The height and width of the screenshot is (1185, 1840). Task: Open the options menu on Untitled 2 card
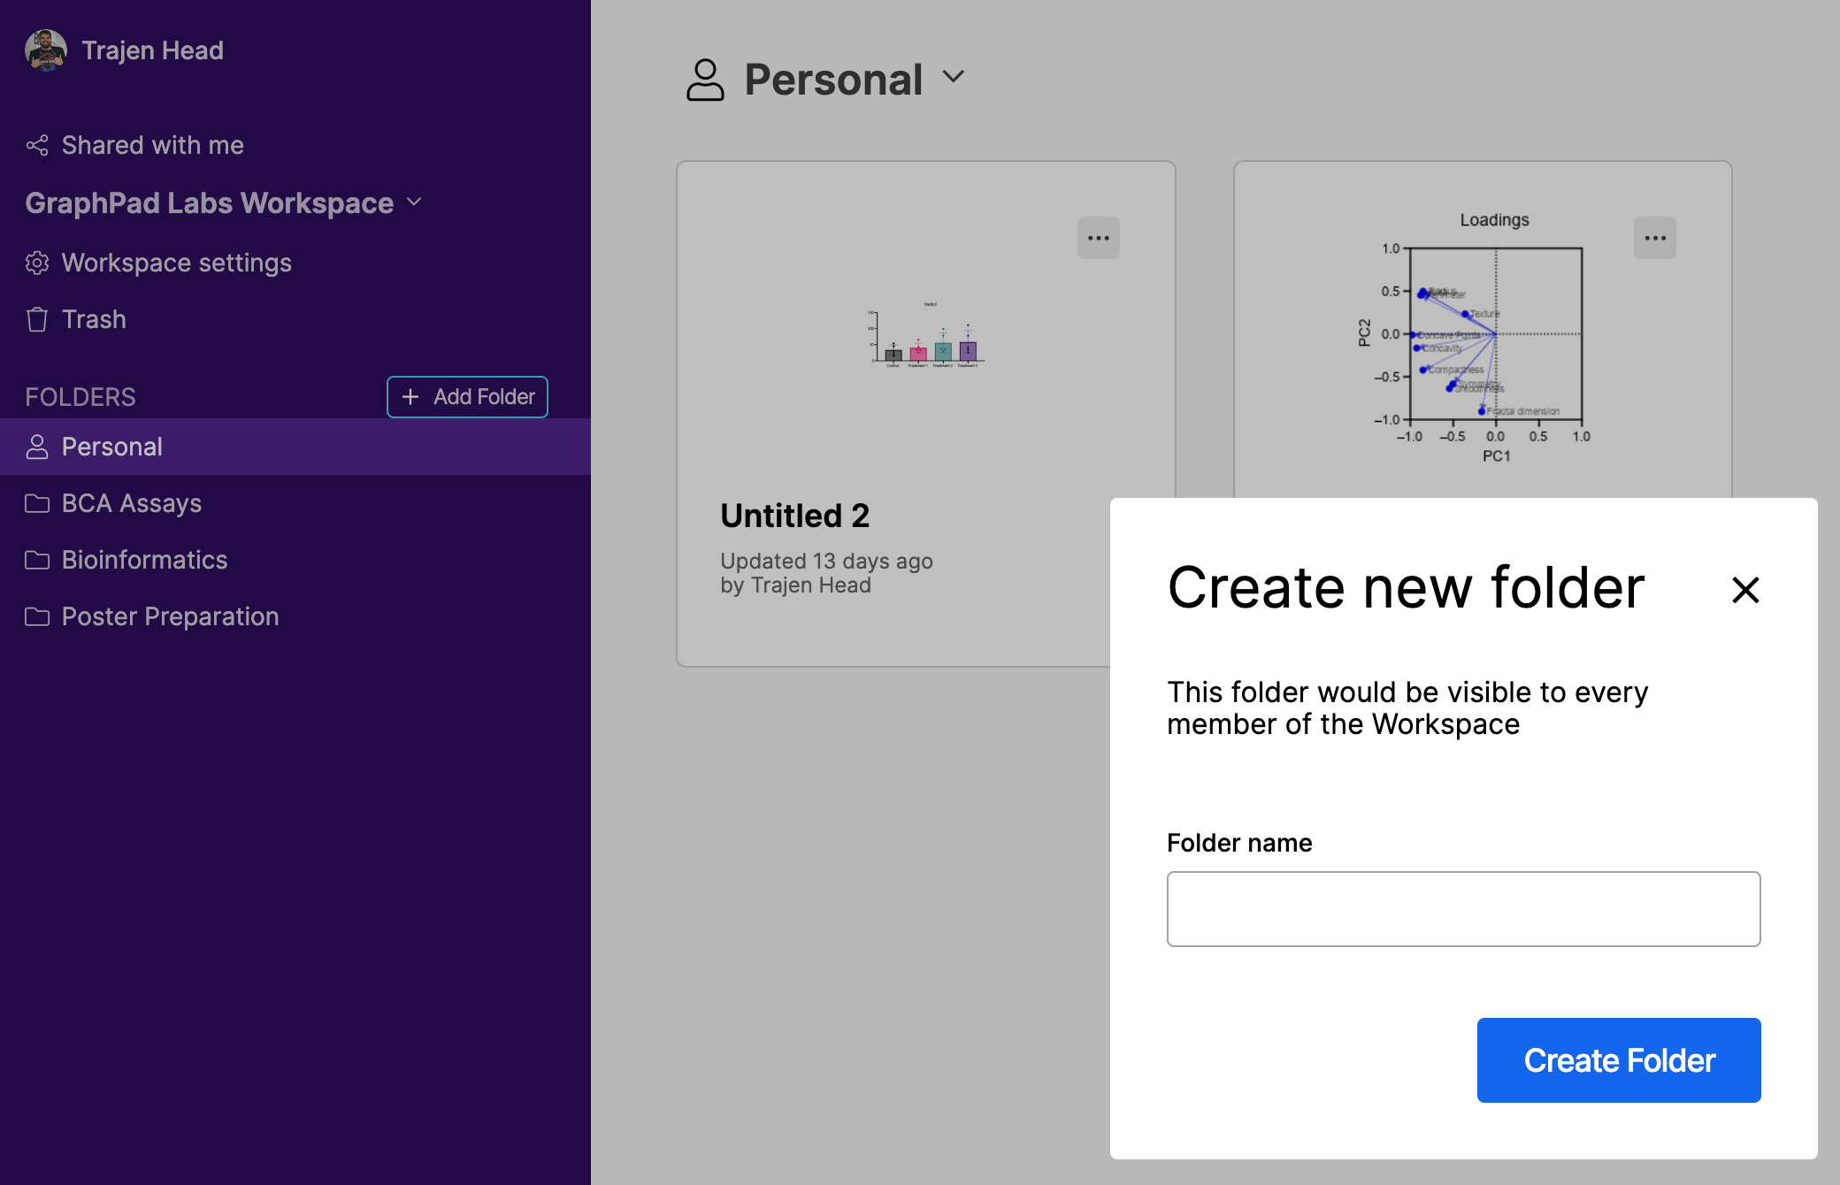click(x=1099, y=237)
